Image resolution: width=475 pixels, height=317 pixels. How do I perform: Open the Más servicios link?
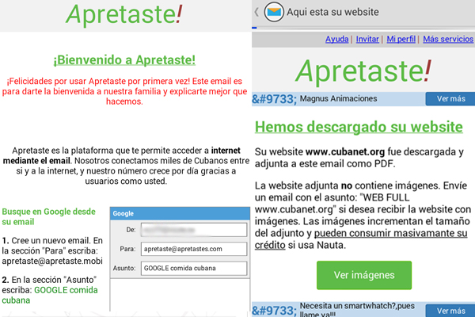coord(448,39)
